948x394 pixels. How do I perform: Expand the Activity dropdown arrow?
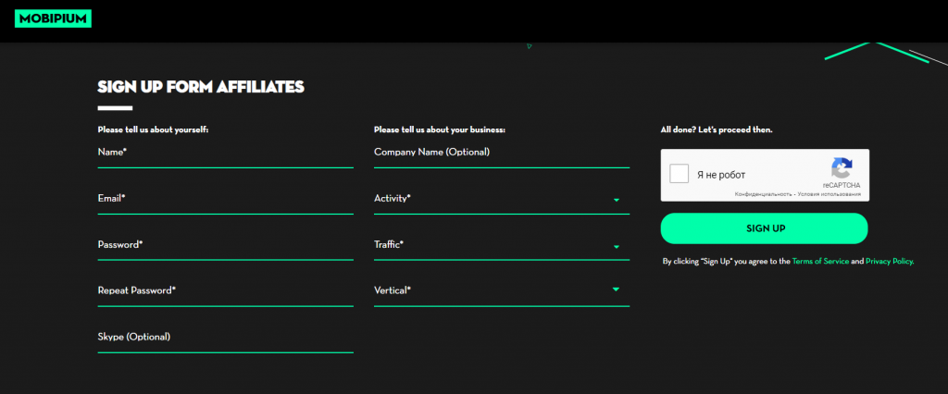click(x=616, y=200)
